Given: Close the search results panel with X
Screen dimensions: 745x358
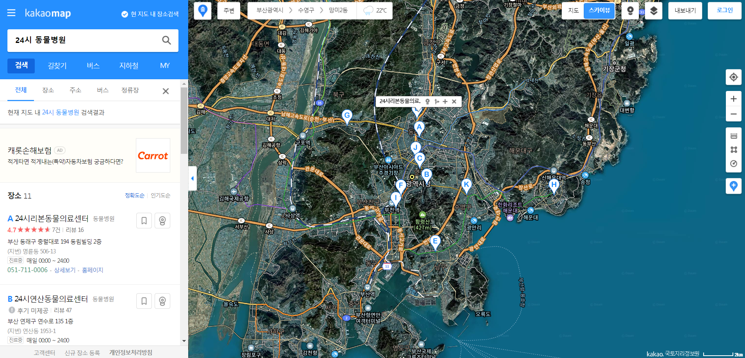Looking at the screenshot, I should [x=166, y=91].
